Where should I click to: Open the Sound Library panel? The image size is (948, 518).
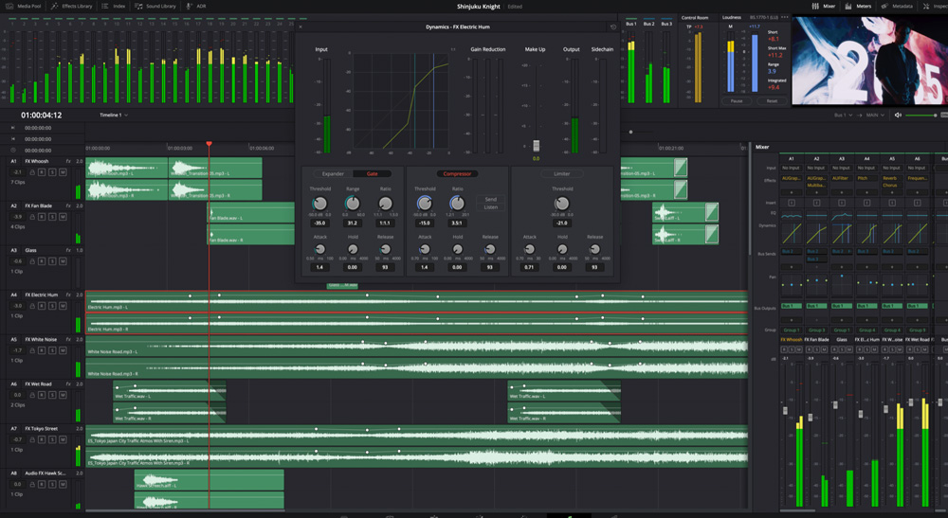(155, 6)
